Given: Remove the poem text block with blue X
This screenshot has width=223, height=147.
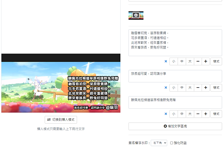Looking at the screenshot, I should 166,61.
